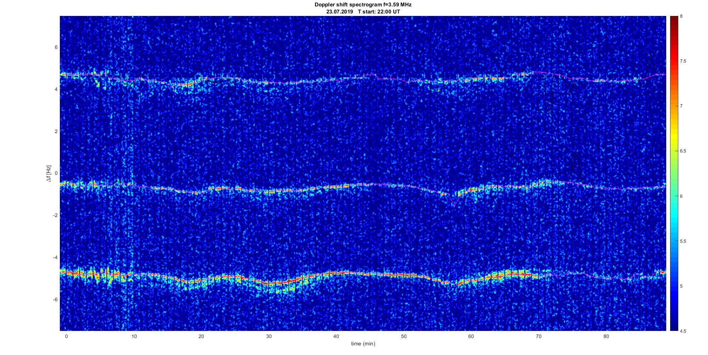This screenshot has width=708, height=355.
Task: Click the x-axis tick label '0'
Action: click(x=66, y=336)
